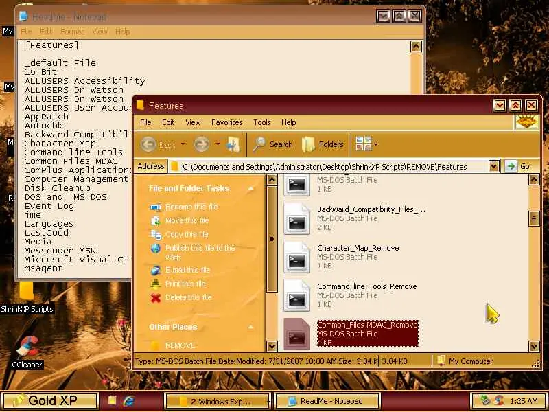Go forward with the Forward arrow
The height and width of the screenshot is (412, 549).
coord(202,144)
